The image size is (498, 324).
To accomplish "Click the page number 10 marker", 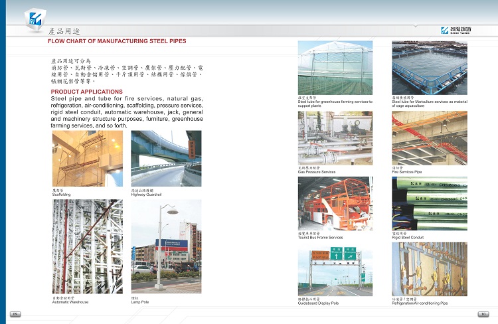I will tap(483, 313).
